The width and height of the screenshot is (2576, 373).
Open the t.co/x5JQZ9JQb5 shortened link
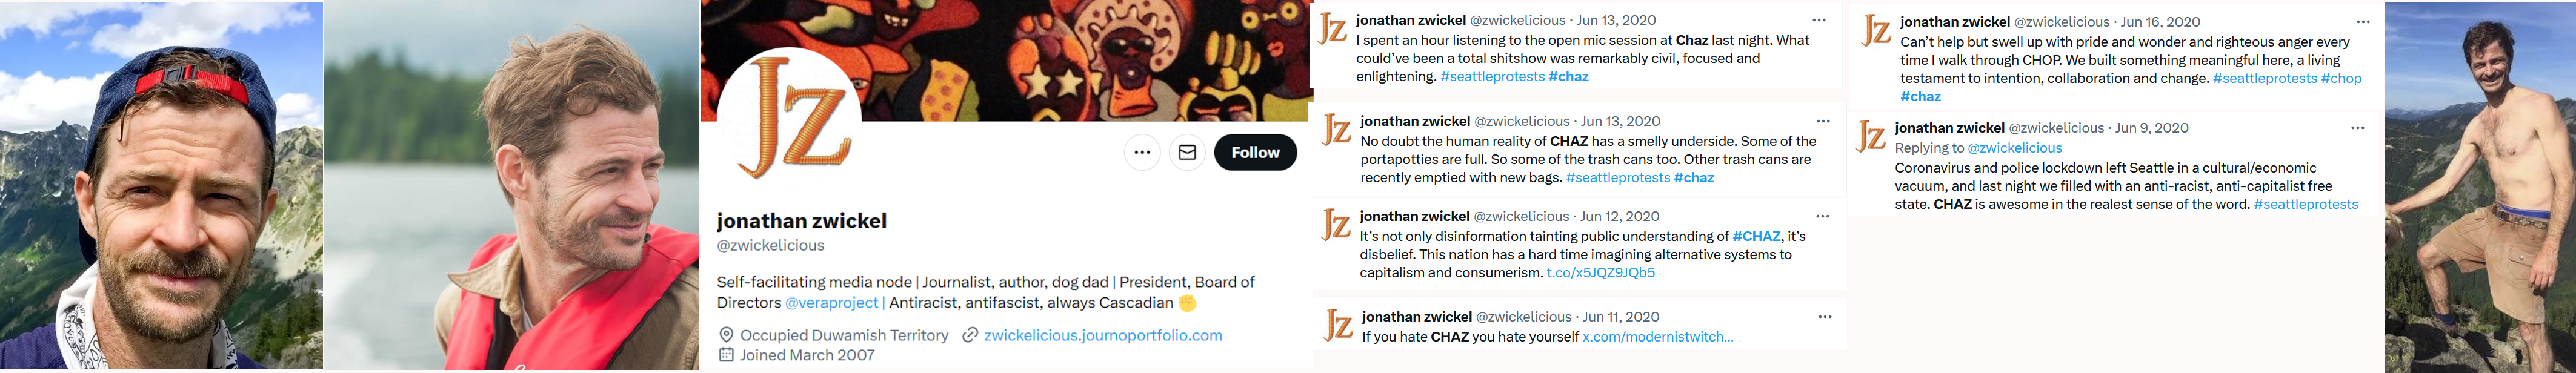click(1600, 272)
